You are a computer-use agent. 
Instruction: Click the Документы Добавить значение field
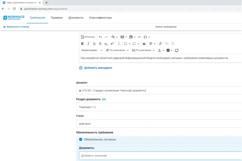[x=159, y=155]
